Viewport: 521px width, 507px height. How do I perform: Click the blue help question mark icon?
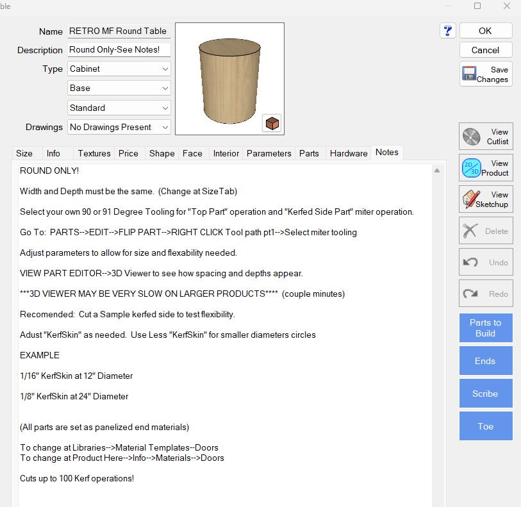pos(448,31)
